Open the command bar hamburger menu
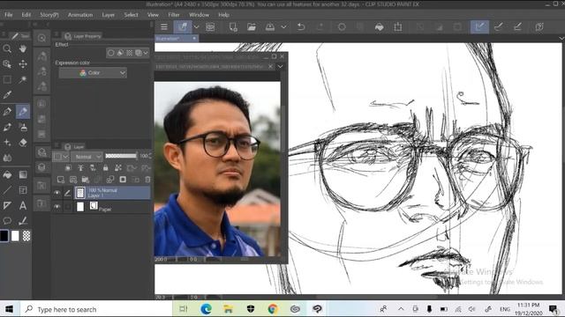The image size is (565, 317). (164, 27)
